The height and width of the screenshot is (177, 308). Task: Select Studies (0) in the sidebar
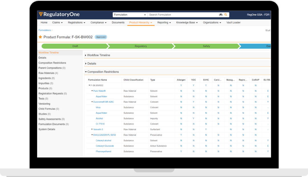pyautogui.click(x=44, y=114)
